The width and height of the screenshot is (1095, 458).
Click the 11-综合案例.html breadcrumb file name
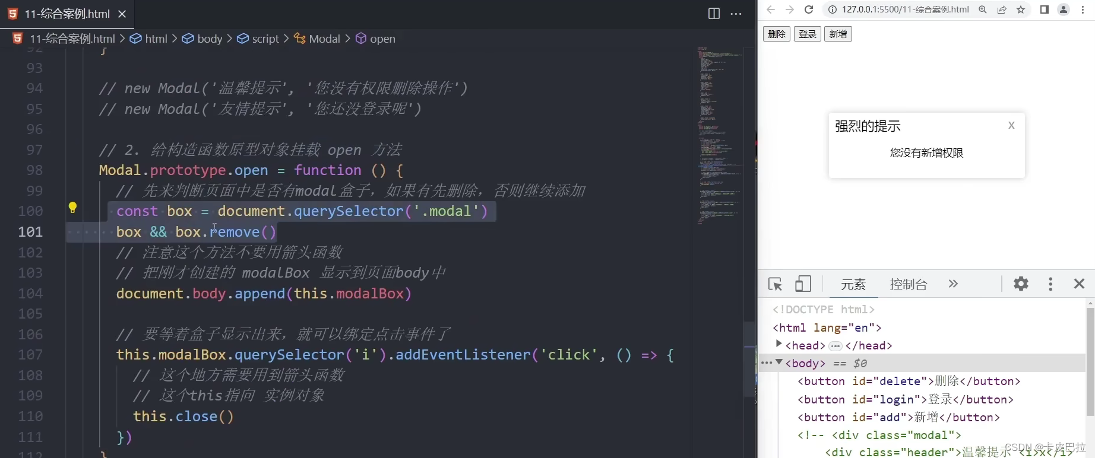pos(72,39)
